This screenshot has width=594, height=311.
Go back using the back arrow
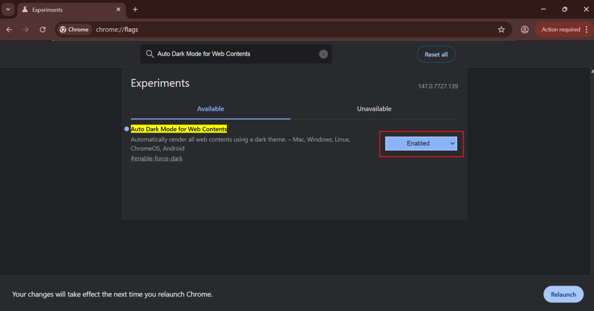(9, 30)
